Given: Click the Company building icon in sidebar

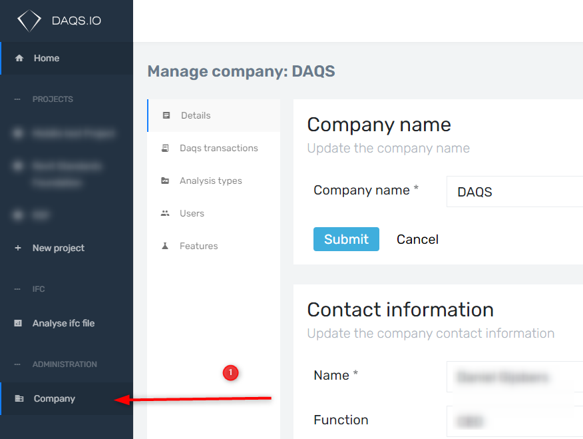Looking at the screenshot, I should coord(19,399).
